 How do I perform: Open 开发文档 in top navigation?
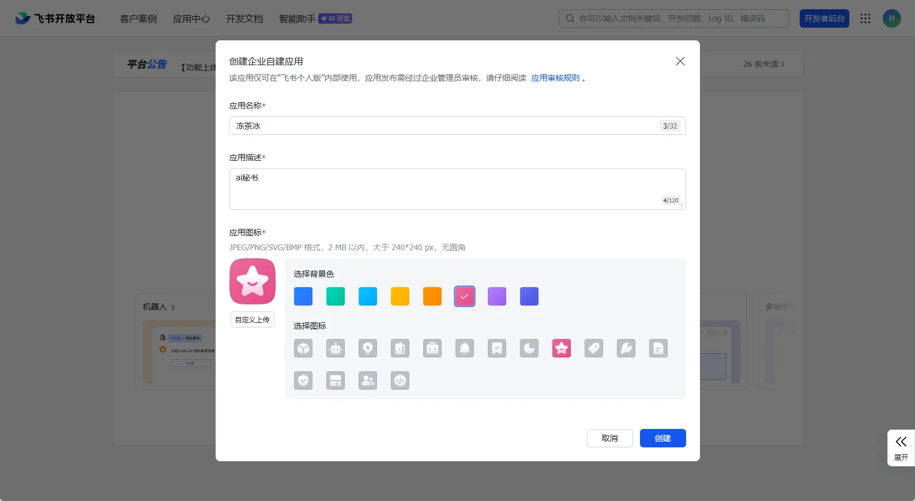(244, 19)
